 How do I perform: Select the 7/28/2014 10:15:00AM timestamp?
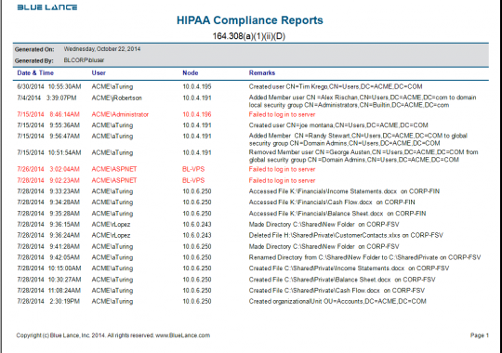point(49,268)
